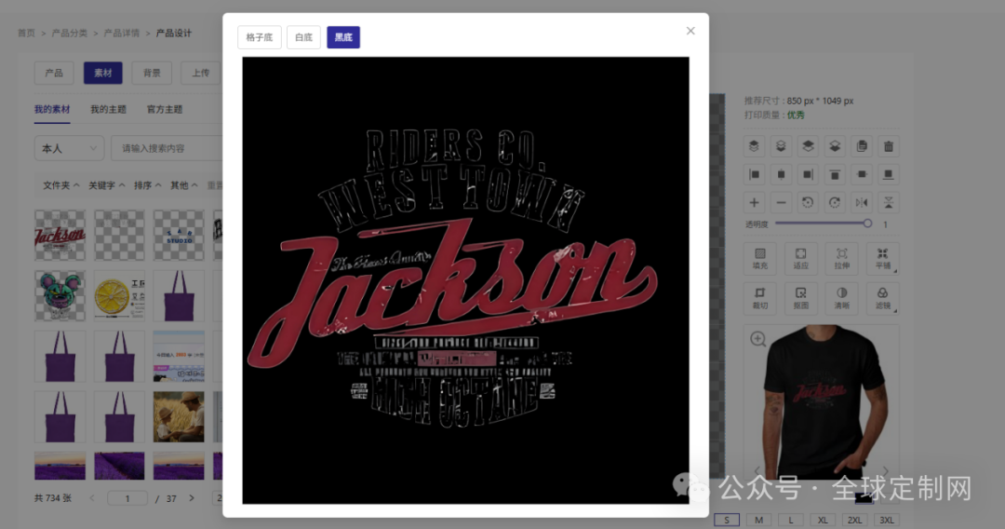Switch to the 我的主题 tab
This screenshot has height=529, width=1005.
pyautogui.click(x=108, y=109)
